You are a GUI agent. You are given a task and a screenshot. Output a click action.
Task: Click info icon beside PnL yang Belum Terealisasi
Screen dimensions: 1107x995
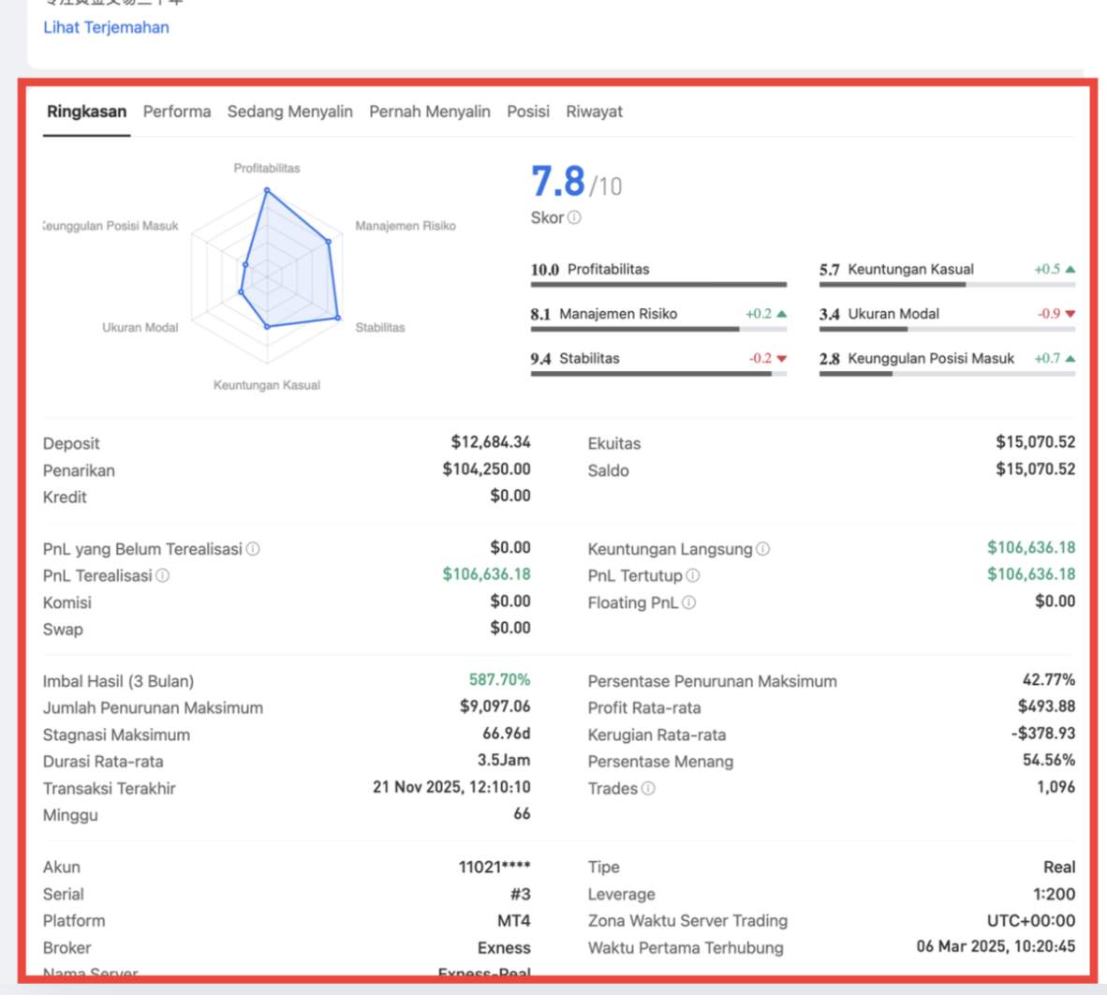tap(253, 549)
